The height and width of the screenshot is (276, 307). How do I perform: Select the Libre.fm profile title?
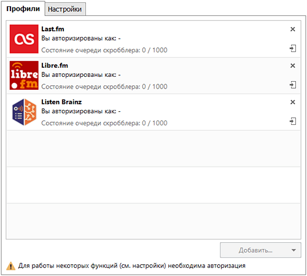[x=55, y=66]
